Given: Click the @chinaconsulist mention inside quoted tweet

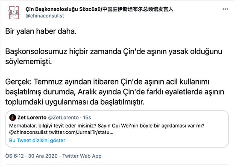Looking at the screenshot, I should pyautogui.click(x=28, y=132).
